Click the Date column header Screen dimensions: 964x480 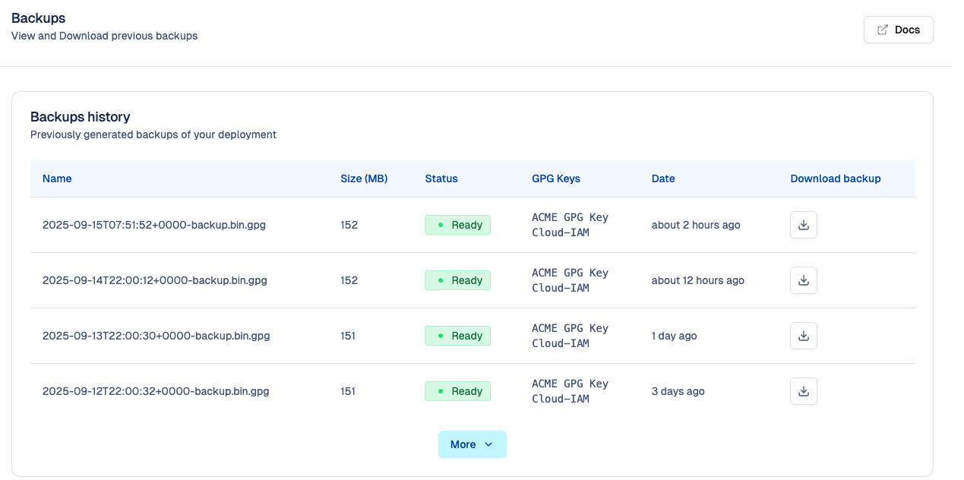(663, 178)
